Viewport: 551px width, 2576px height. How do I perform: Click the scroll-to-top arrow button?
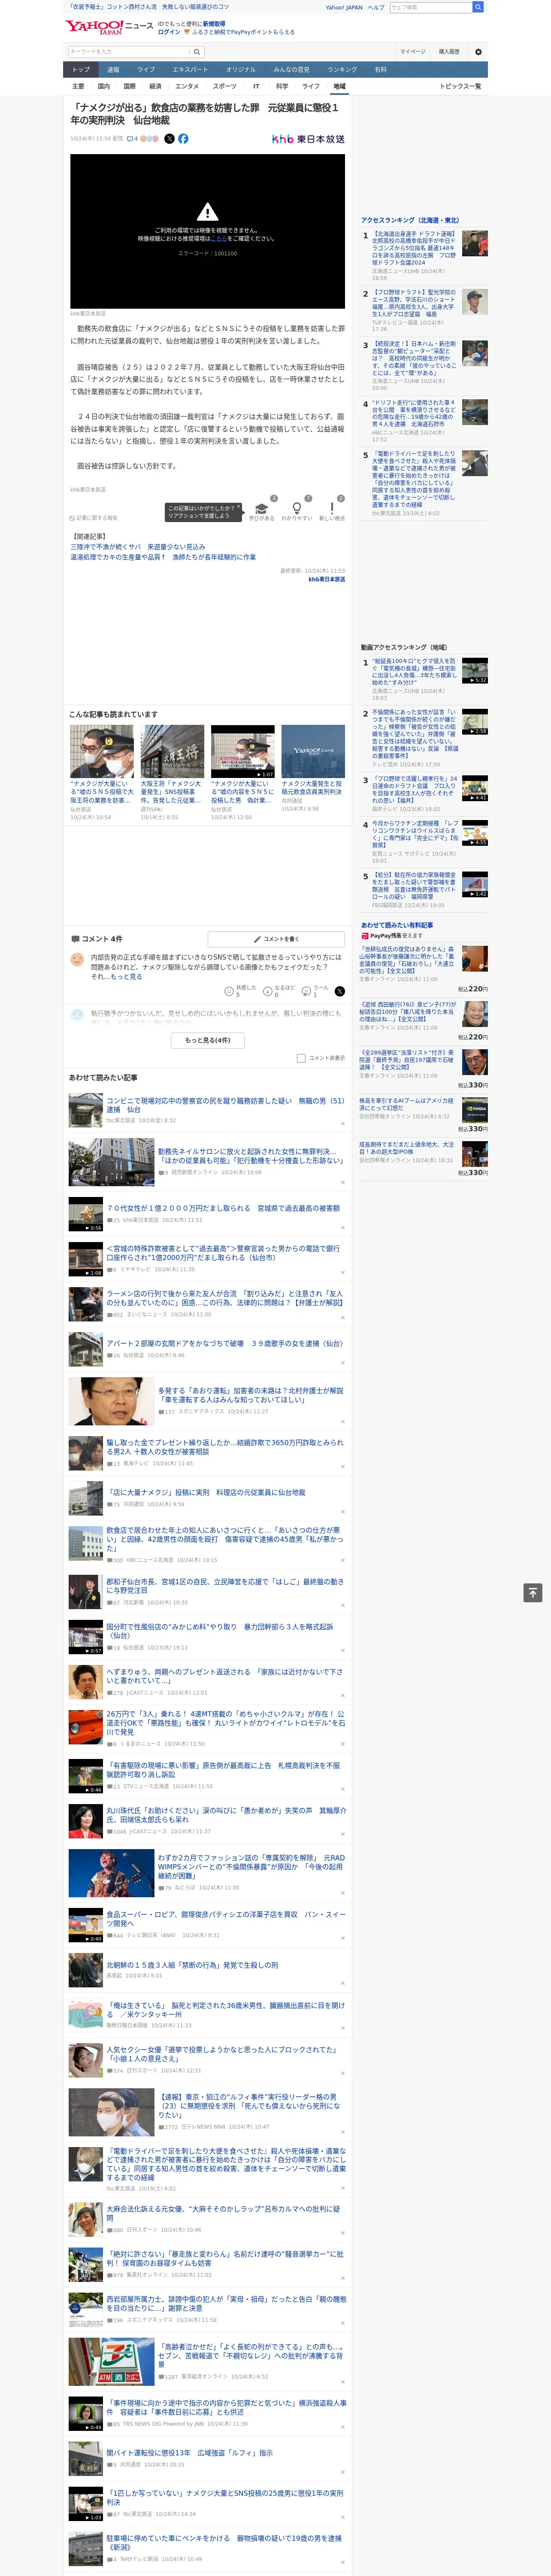(533, 1592)
